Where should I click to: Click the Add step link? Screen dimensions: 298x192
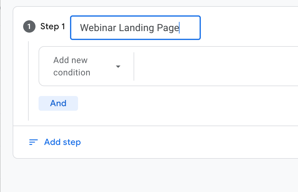[x=62, y=142]
